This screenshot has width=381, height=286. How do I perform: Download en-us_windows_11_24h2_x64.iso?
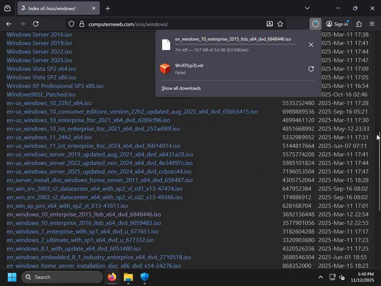click(49, 137)
